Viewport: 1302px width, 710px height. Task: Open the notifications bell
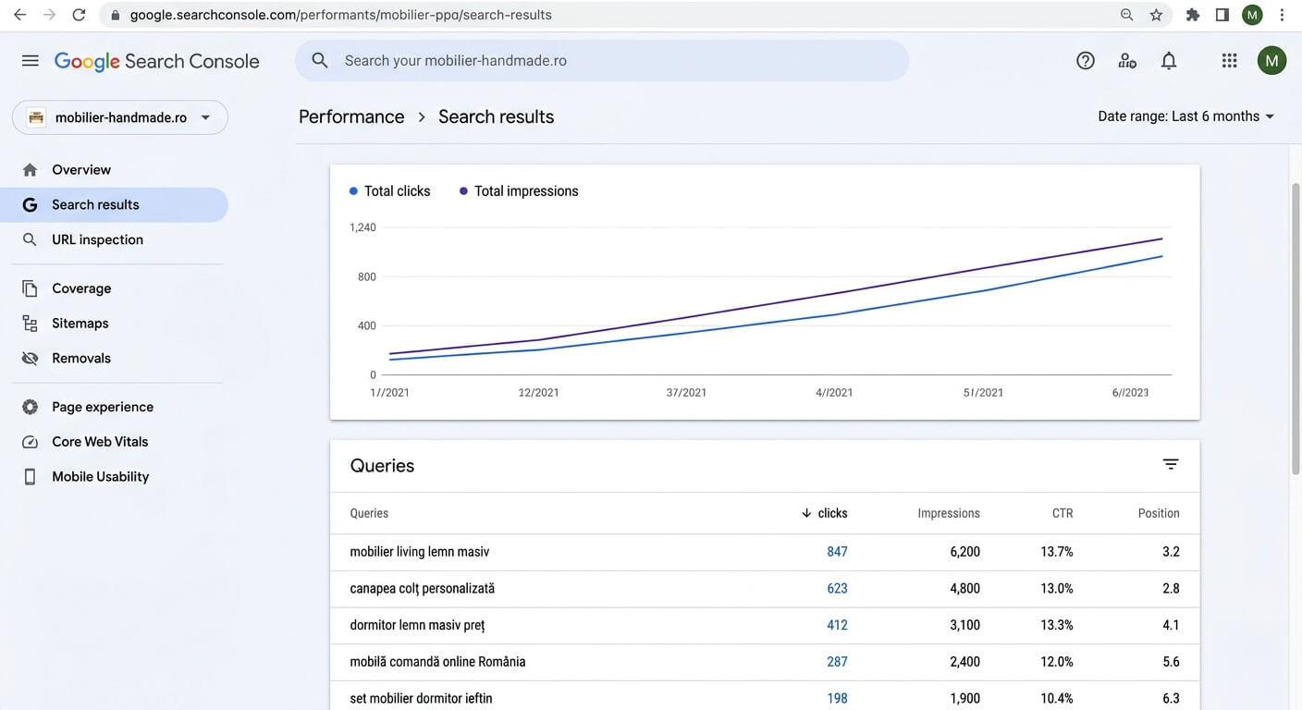tap(1169, 61)
